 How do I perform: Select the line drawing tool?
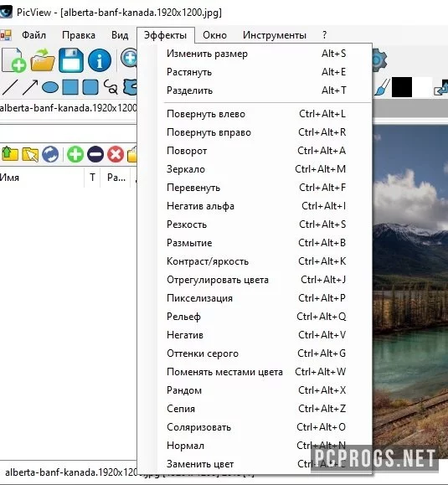(10, 87)
